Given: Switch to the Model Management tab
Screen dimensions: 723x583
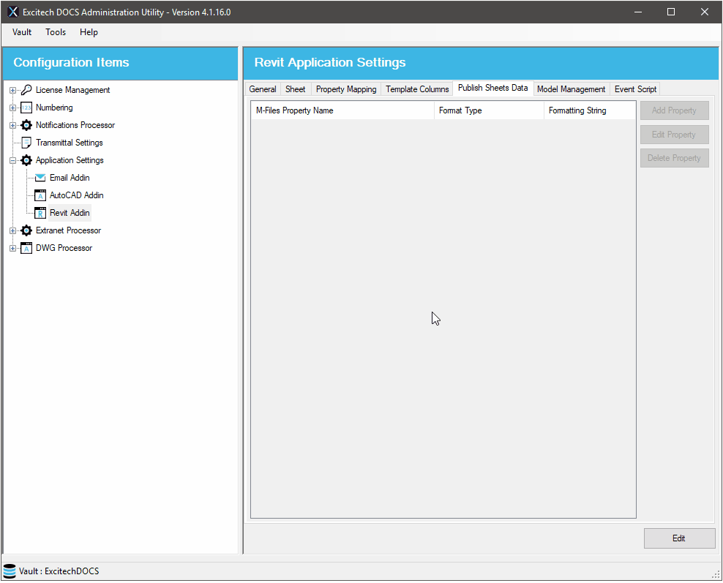Looking at the screenshot, I should click(571, 89).
